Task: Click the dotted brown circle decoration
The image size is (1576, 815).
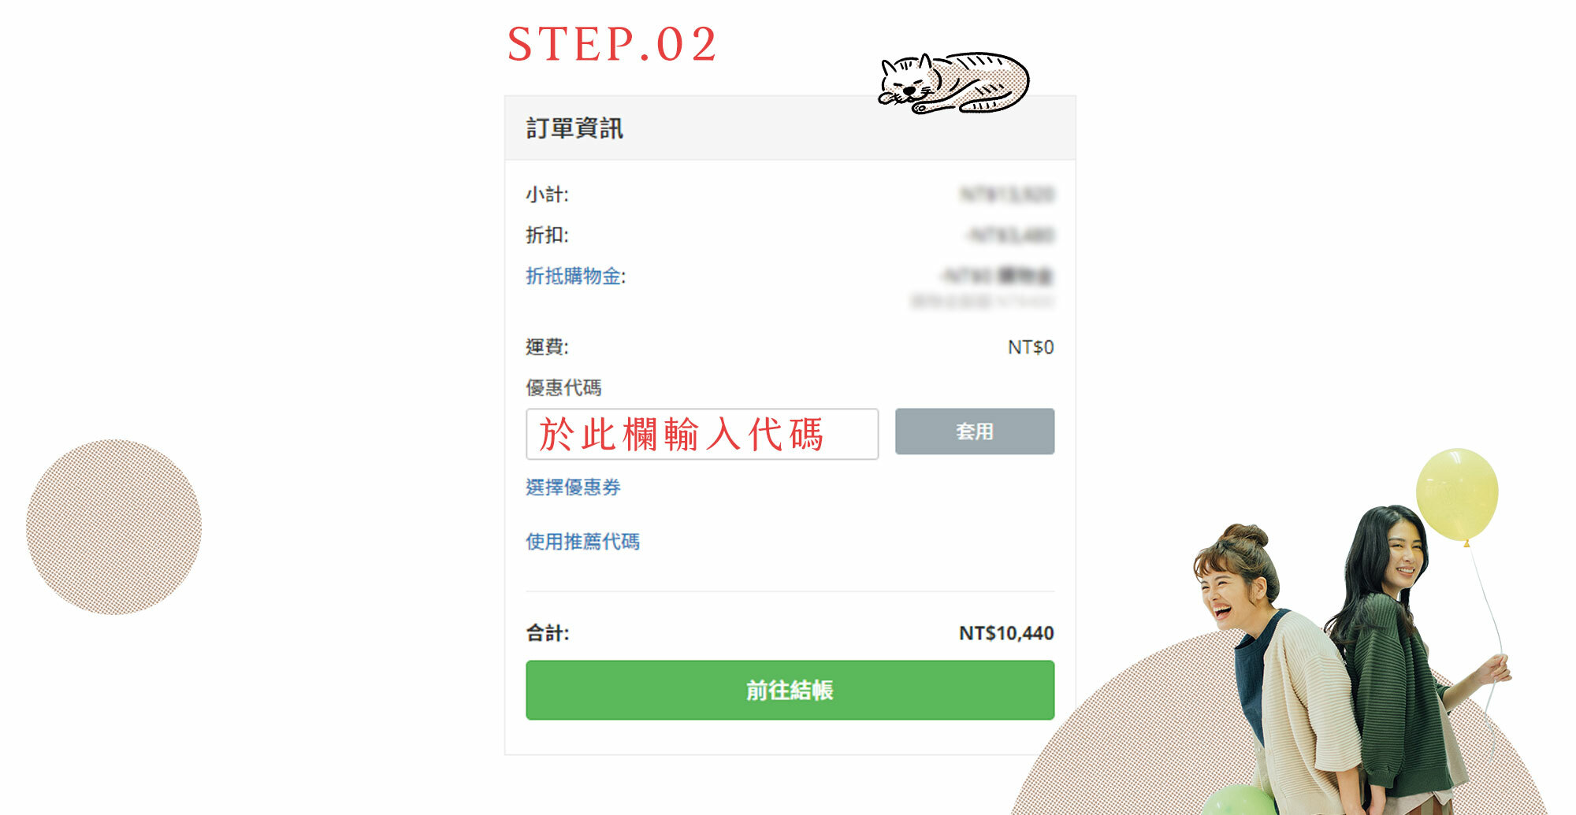Action: [113, 527]
